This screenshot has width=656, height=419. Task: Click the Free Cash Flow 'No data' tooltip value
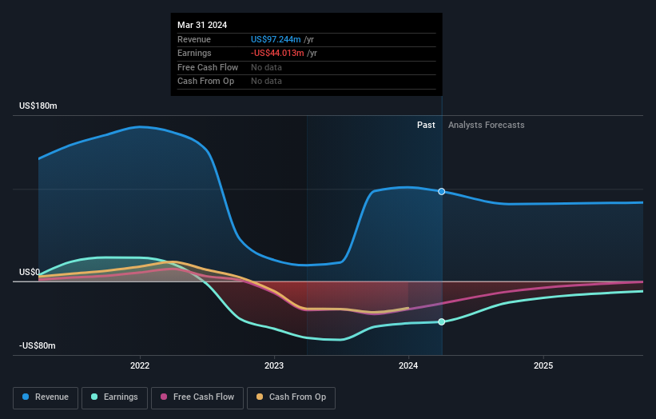267,67
